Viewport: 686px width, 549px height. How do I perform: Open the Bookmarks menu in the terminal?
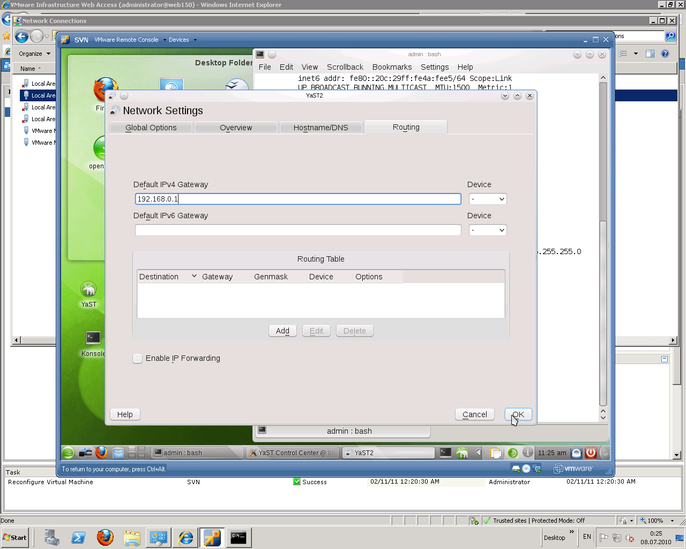tap(392, 67)
